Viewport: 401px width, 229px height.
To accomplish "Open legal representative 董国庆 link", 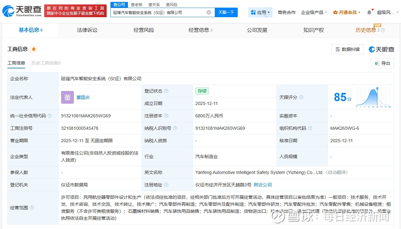I will [83, 97].
